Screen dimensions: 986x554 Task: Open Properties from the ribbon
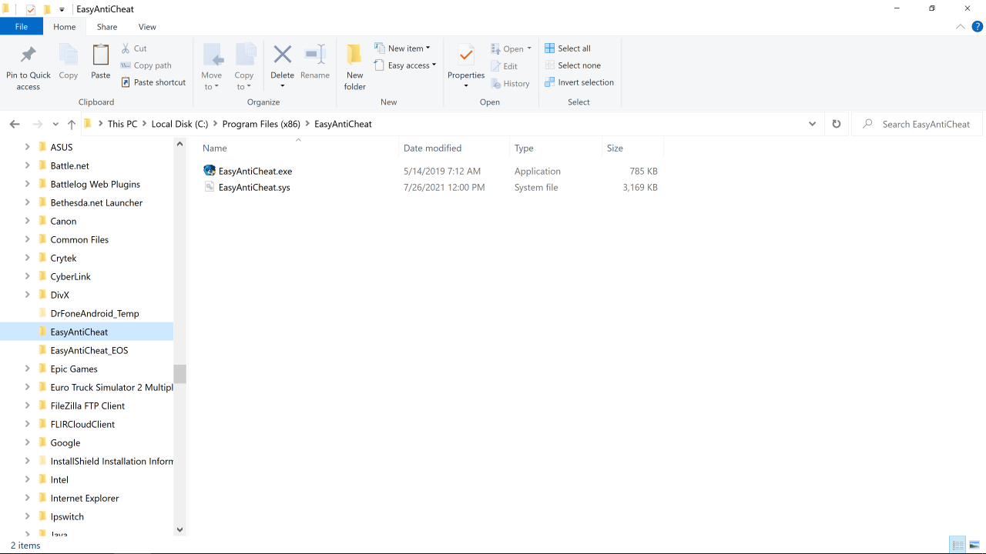tap(466, 56)
